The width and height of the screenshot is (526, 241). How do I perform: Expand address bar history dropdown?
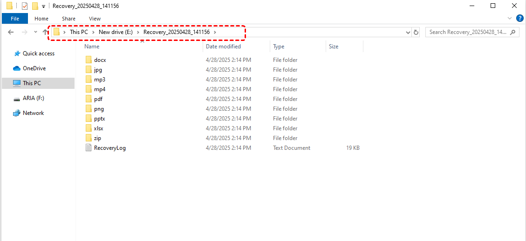(408, 33)
